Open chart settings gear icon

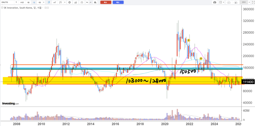tap(69, 2)
